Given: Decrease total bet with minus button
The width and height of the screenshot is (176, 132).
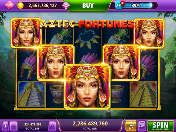Looking at the screenshot, I should pos(14,126).
